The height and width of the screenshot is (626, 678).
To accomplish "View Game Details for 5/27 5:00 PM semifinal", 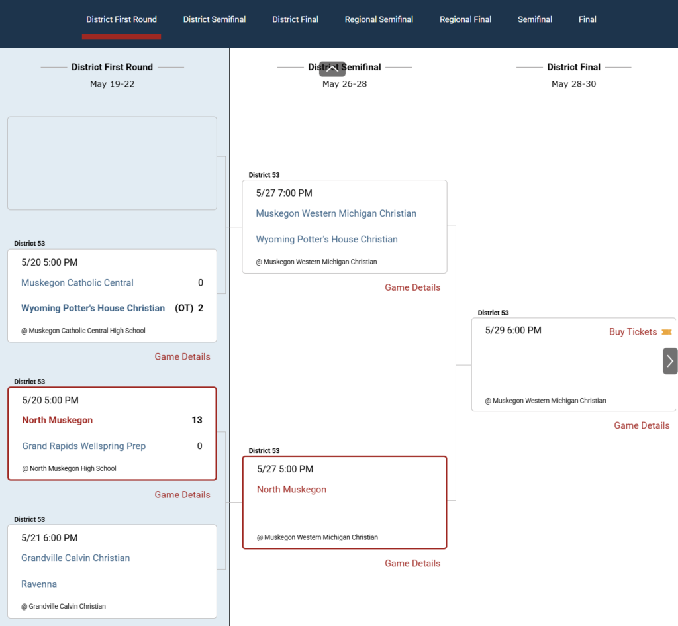I will pos(412,563).
